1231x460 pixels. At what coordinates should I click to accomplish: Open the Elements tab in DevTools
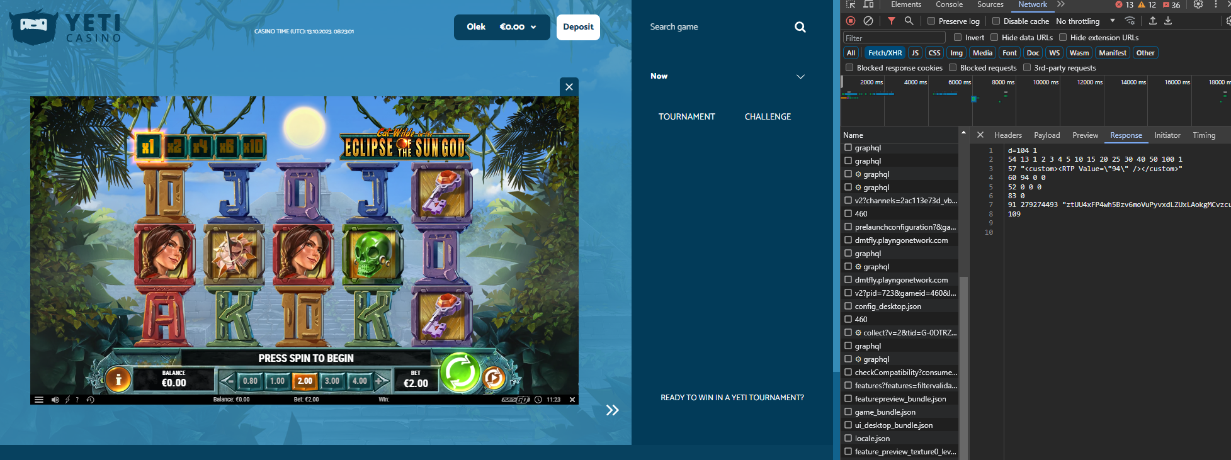pos(906,4)
